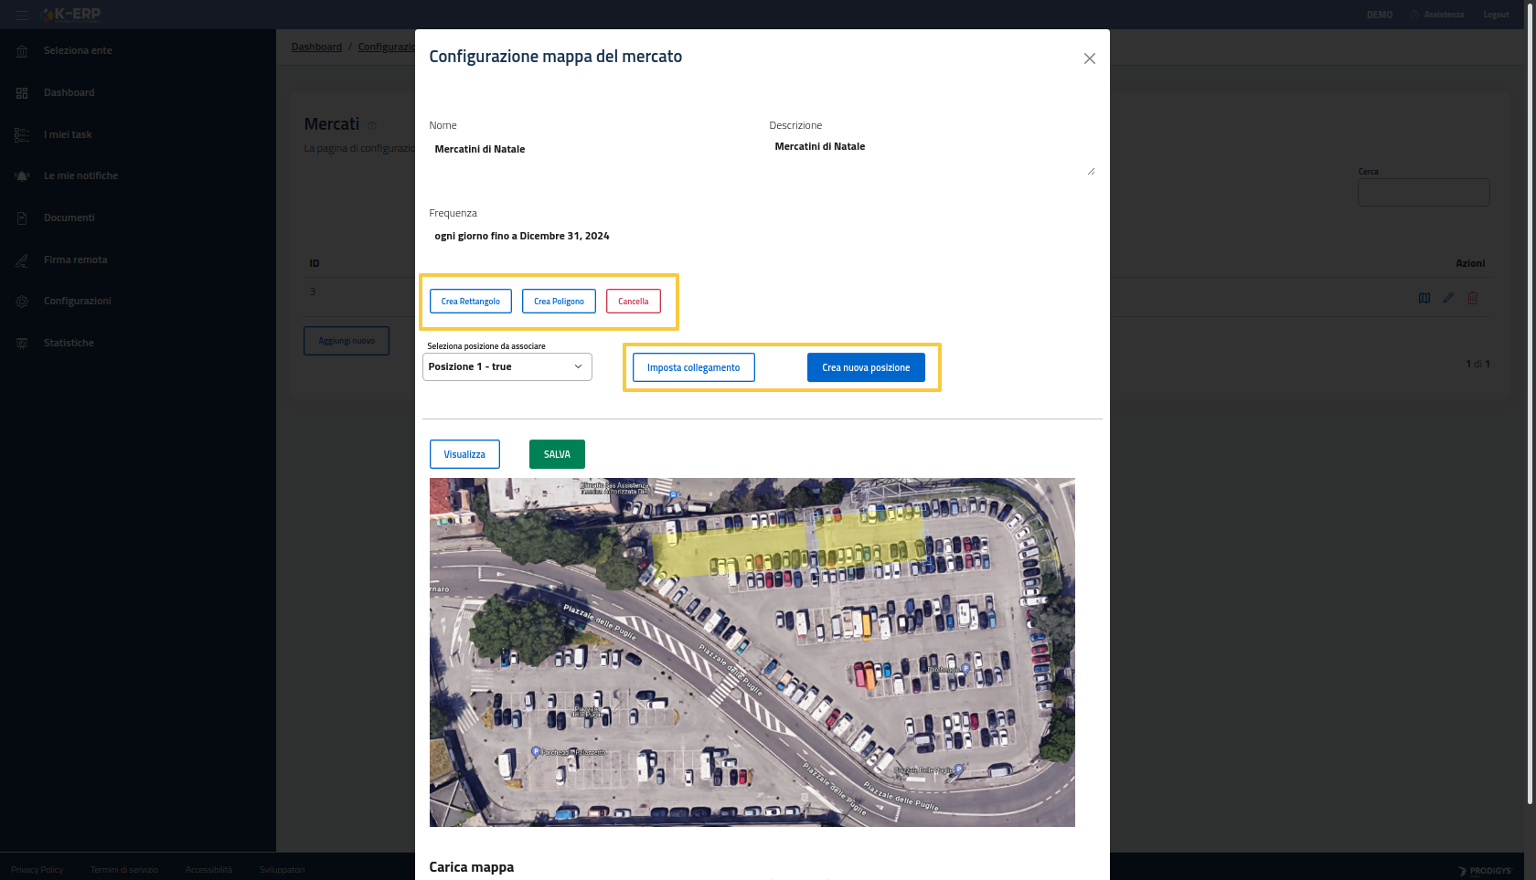The height and width of the screenshot is (880, 1536).
Task: Open Statistiche in the sidebar
Action: 69,344
